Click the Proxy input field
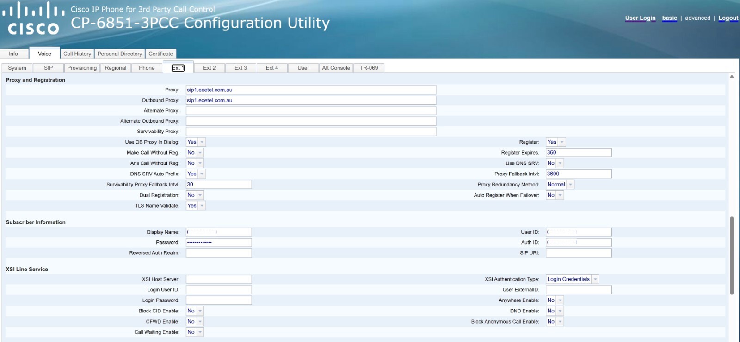This screenshot has width=740, height=342. click(311, 90)
